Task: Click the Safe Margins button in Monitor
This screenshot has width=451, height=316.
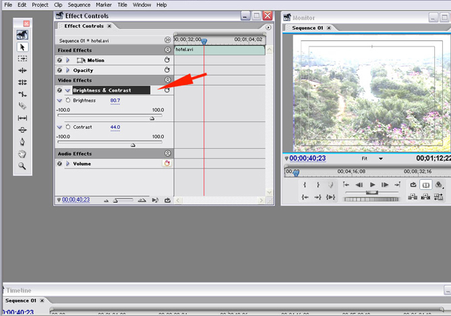Action: [426, 185]
